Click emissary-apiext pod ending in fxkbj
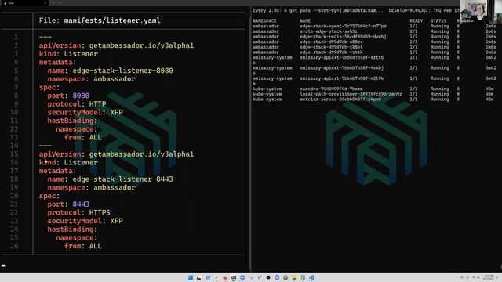 tap(342, 68)
